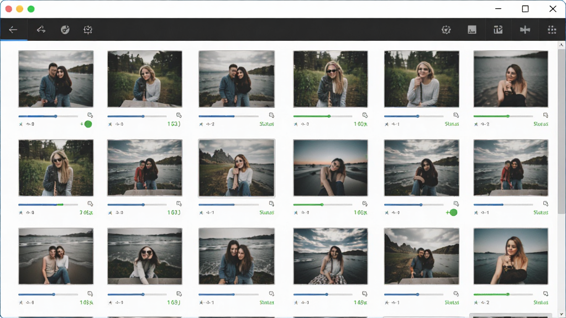566x318 pixels.
Task: Go back using the left arrow icon
Action: point(13,30)
